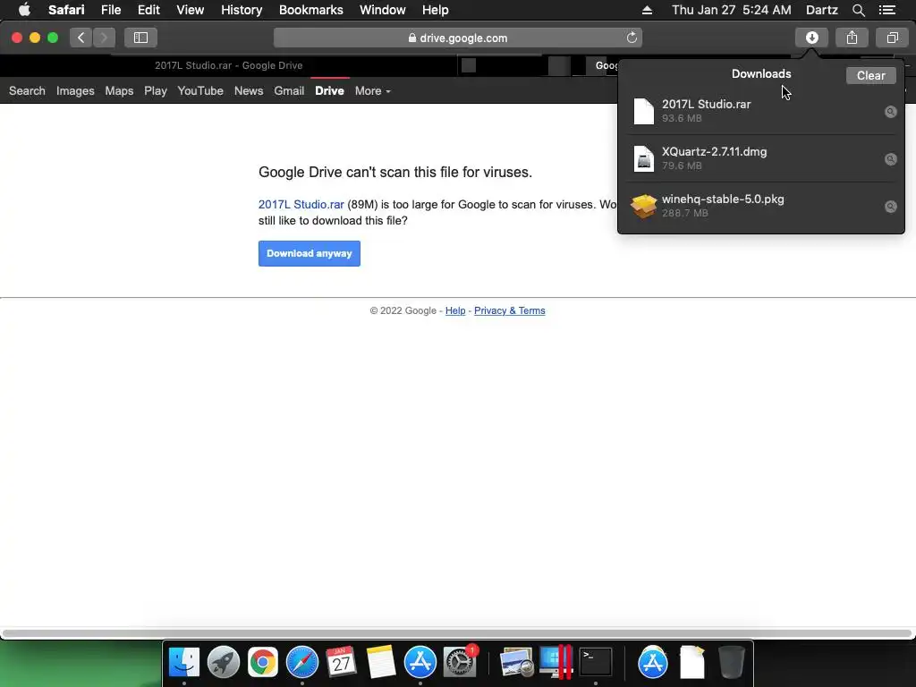Viewport: 916px width, 687px height.
Task: Open the Window menu
Action: [382, 10]
